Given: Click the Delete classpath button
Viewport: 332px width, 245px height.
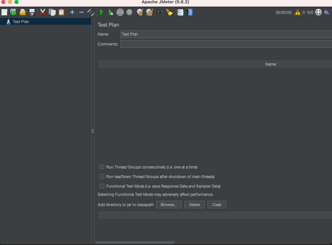Looking at the screenshot, I should click(x=194, y=204).
